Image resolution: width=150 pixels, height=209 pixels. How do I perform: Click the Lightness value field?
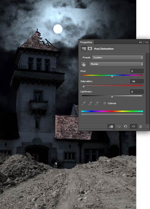coord(137,92)
